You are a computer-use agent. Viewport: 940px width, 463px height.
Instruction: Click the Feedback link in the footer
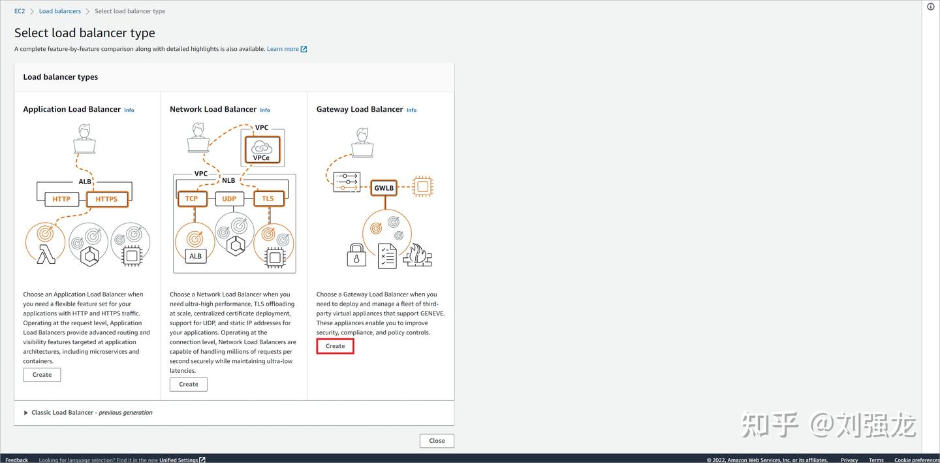click(x=16, y=460)
